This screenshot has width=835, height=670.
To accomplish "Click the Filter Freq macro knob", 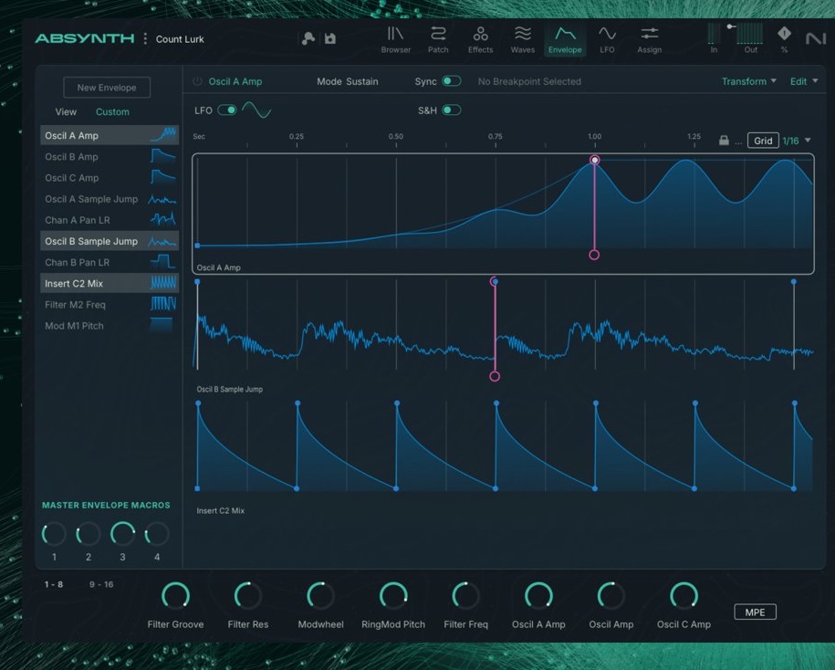I will pyautogui.click(x=465, y=595).
